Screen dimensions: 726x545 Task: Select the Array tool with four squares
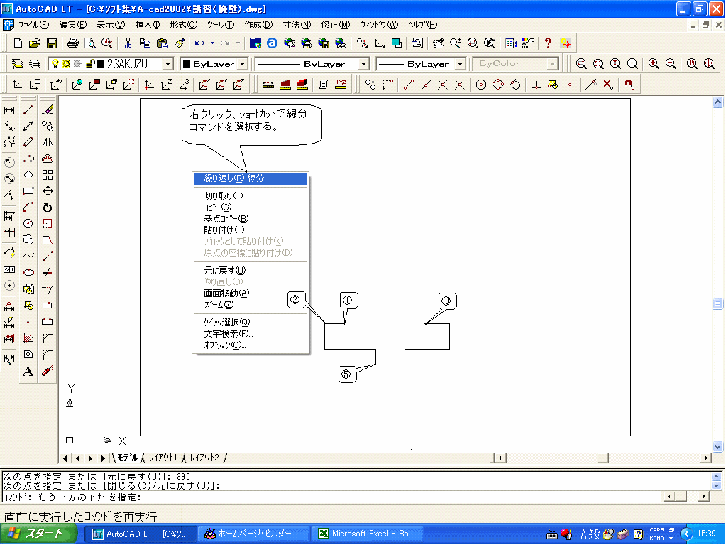pyautogui.click(x=48, y=175)
